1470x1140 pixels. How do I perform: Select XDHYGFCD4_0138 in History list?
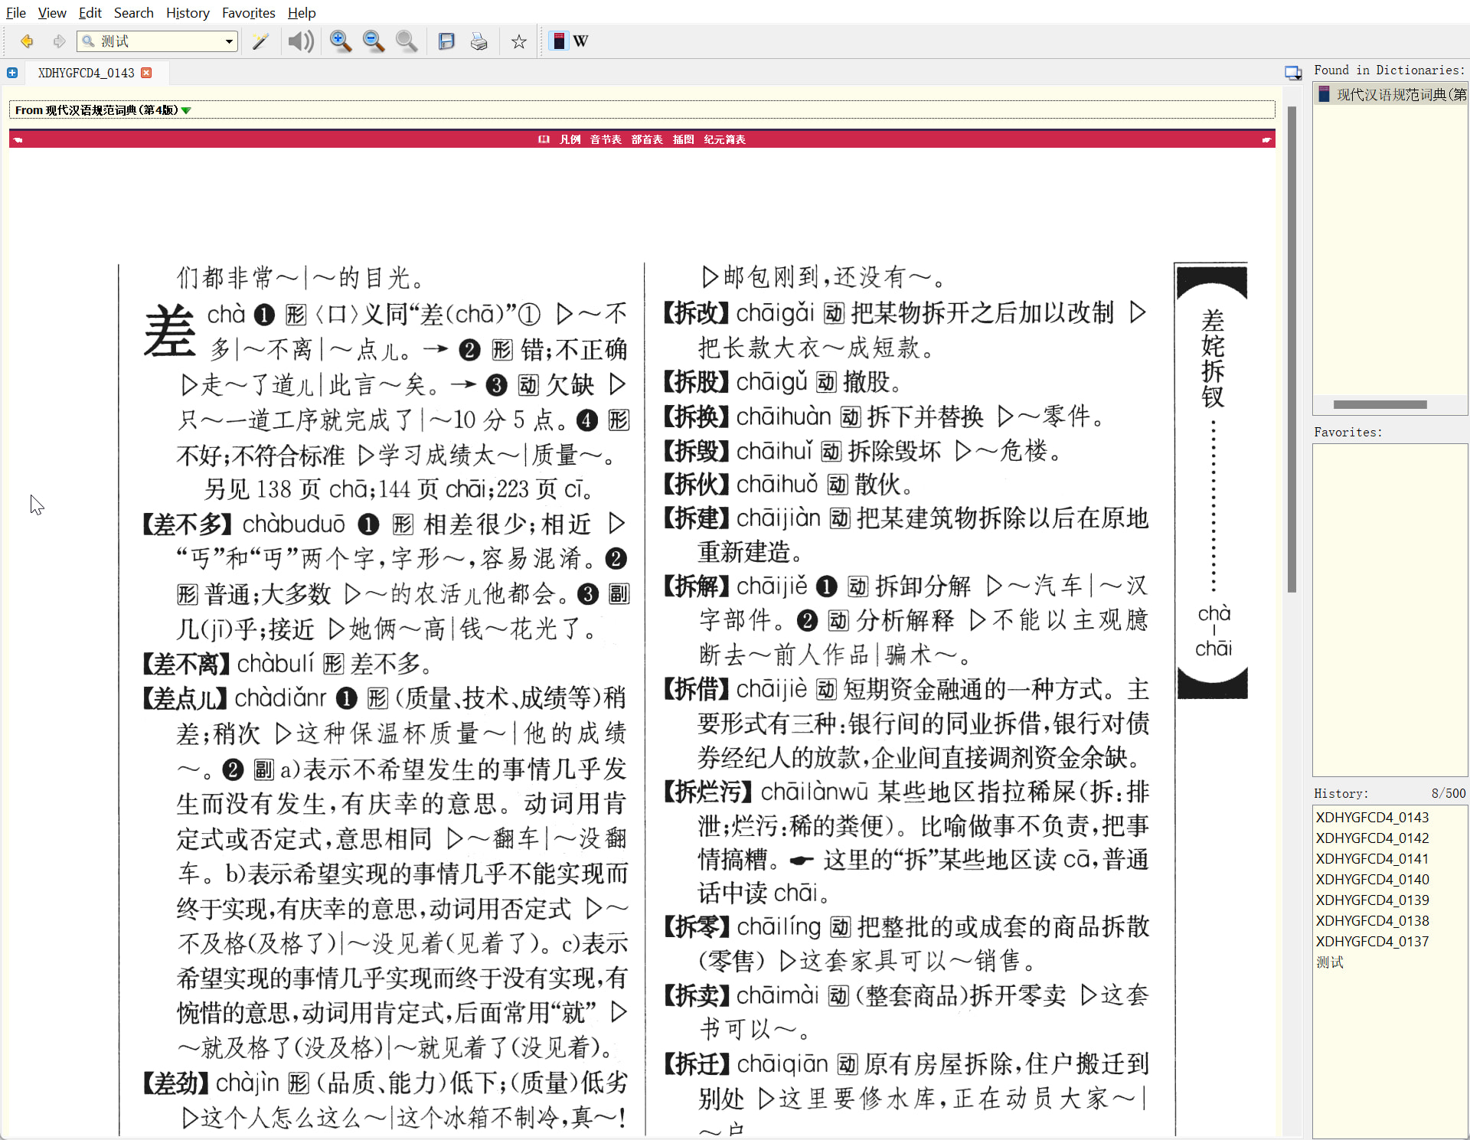(x=1372, y=921)
